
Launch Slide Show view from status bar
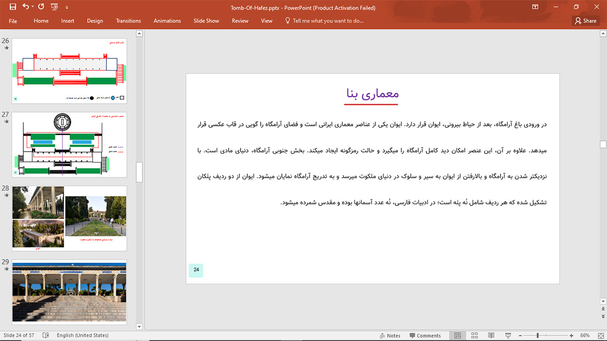pyautogui.click(x=508, y=335)
